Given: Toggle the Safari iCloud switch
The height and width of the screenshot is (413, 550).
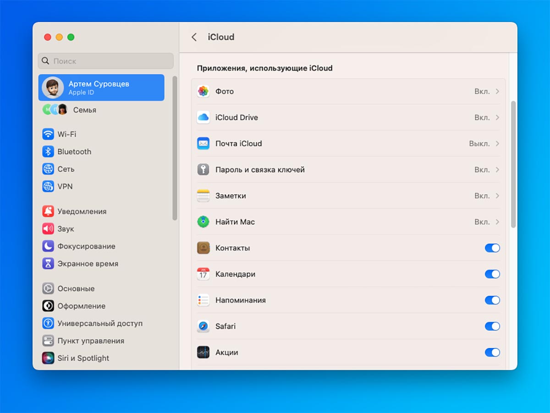Looking at the screenshot, I should pos(492,326).
